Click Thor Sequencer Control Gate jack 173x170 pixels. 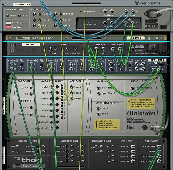18,147
